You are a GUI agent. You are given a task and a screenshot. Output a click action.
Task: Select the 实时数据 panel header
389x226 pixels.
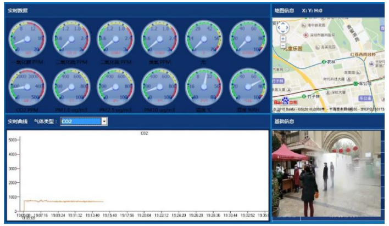coord(19,10)
